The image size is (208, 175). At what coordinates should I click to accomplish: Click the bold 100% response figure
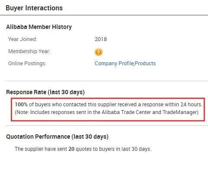[21, 105]
